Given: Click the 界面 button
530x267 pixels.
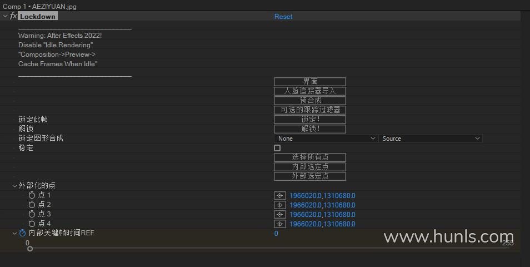Looking at the screenshot, I should click(310, 82).
